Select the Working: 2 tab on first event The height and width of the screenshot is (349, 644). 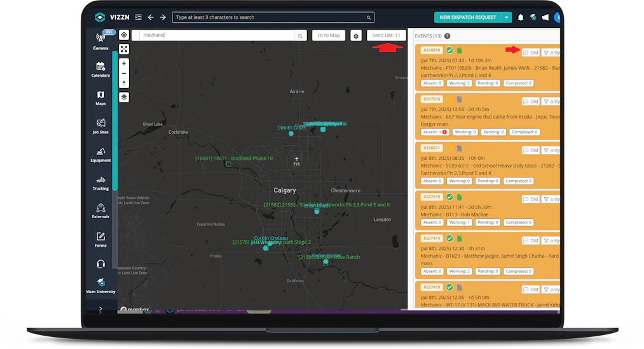(459, 83)
